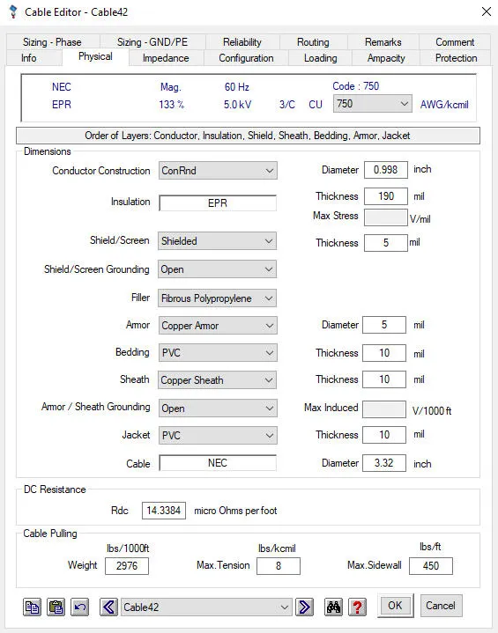
Task: Click the shield Thickness 5 field
Action: click(x=386, y=243)
